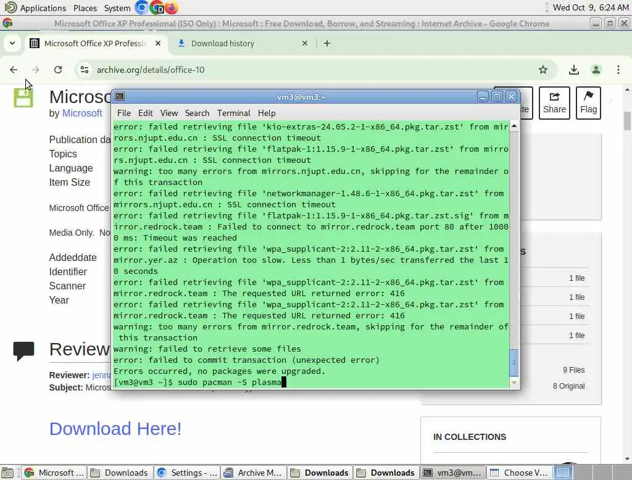632x480 pixels.
Task: Click the green floppy disk software icon
Action: coord(23,98)
